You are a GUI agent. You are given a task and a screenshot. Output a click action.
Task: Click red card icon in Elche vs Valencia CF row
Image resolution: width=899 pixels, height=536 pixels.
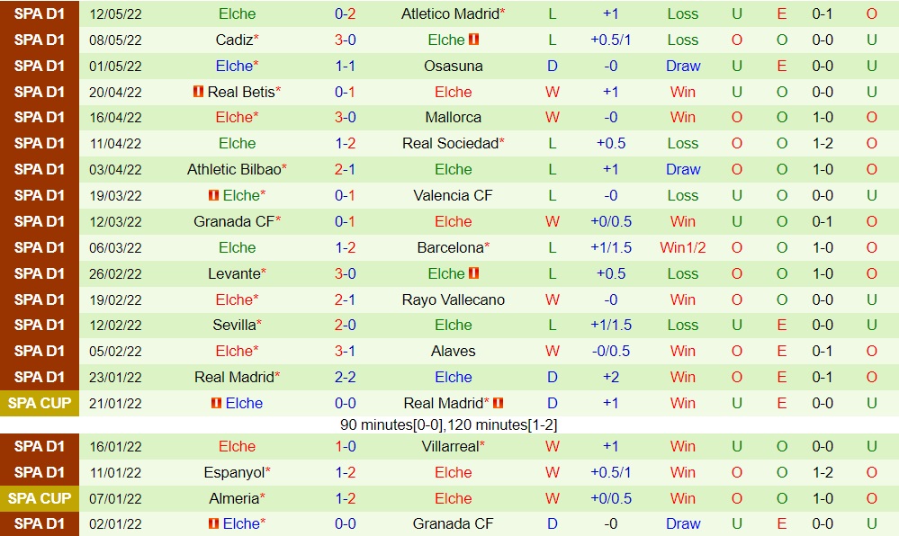pyautogui.click(x=213, y=195)
